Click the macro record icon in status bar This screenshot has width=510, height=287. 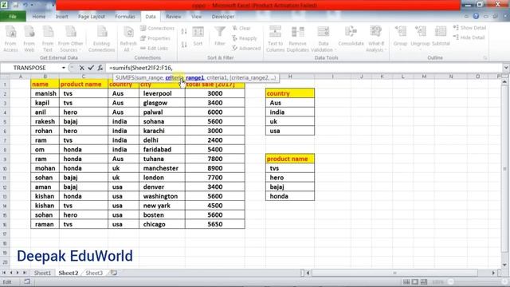(x=27, y=281)
